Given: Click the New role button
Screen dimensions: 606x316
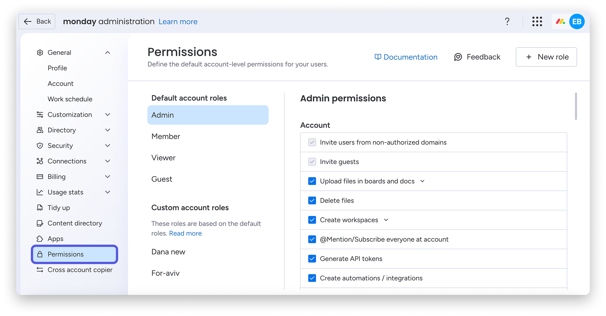Looking at the screenshot, I should pos(546,57).
